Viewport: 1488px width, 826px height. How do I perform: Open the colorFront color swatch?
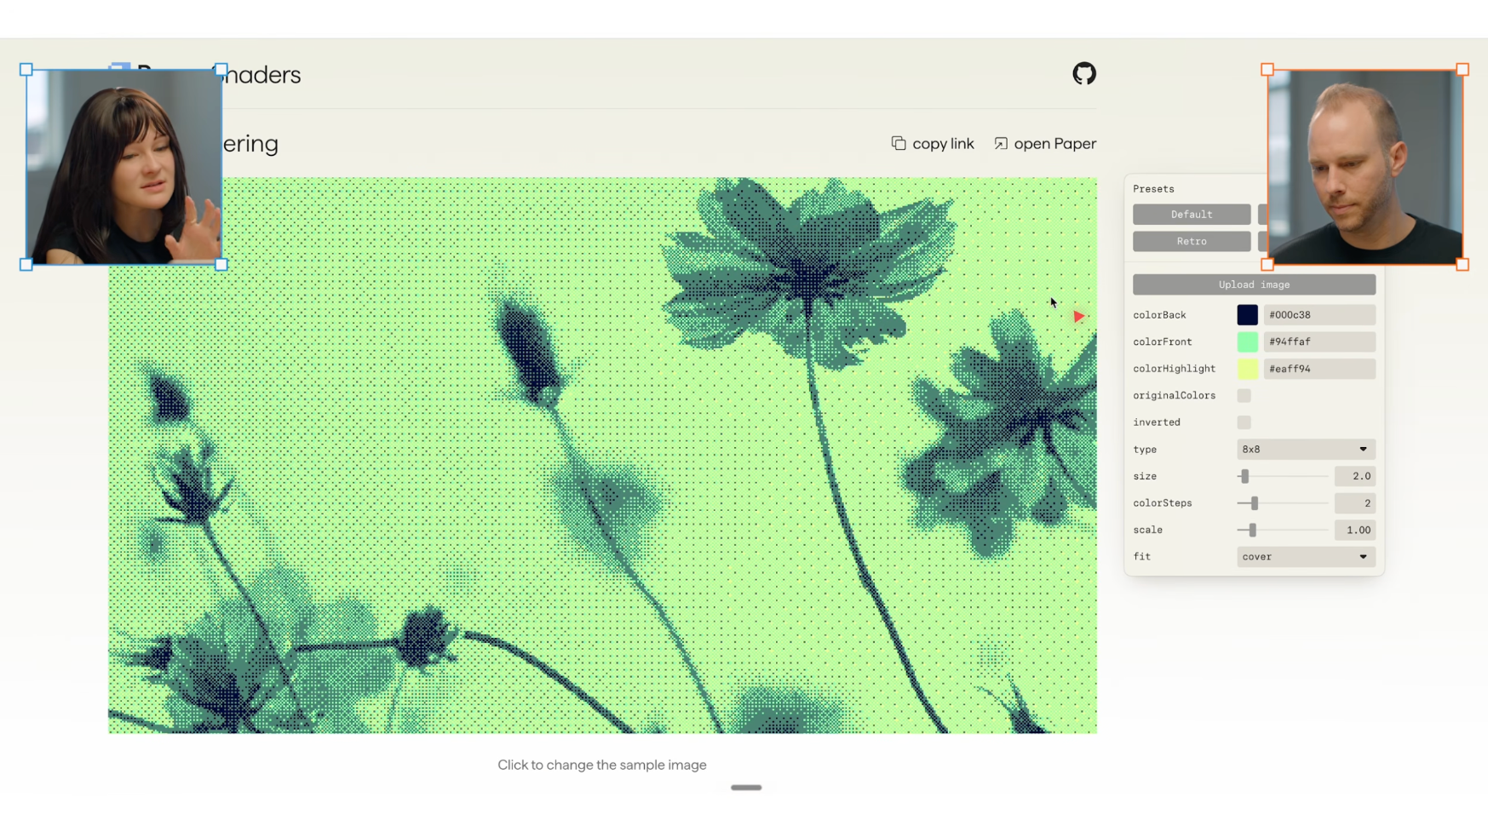(x=1247, y=342)
